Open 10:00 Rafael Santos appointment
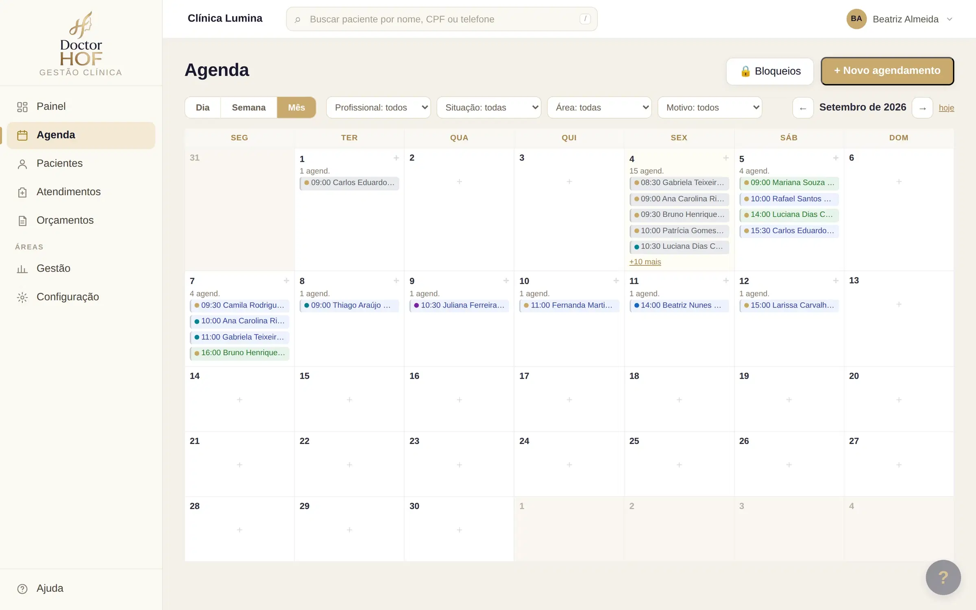This screenshot has height=610, width=976. [x=789, y=199]
